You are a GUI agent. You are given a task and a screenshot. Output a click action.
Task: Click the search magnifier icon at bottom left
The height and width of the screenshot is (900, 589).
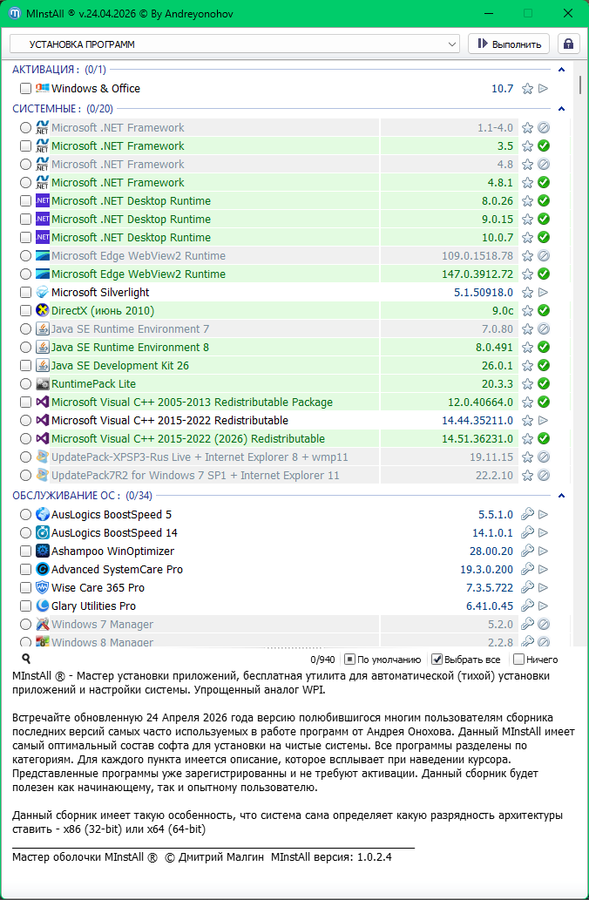coord(26,660)
